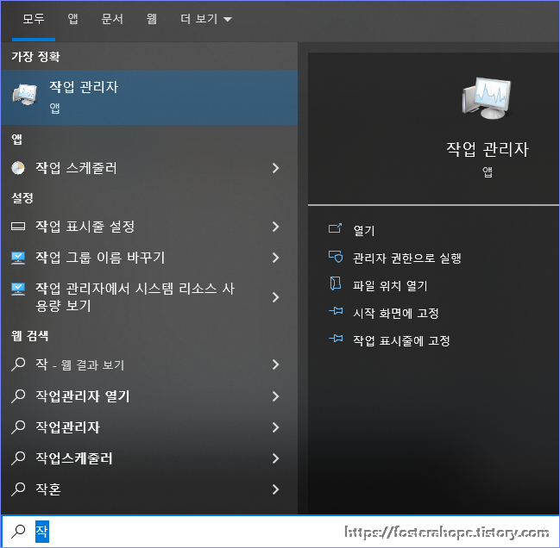The image size is (560, 548).
Task: Switch to the 앱 tab
Action: pos(72,19)
